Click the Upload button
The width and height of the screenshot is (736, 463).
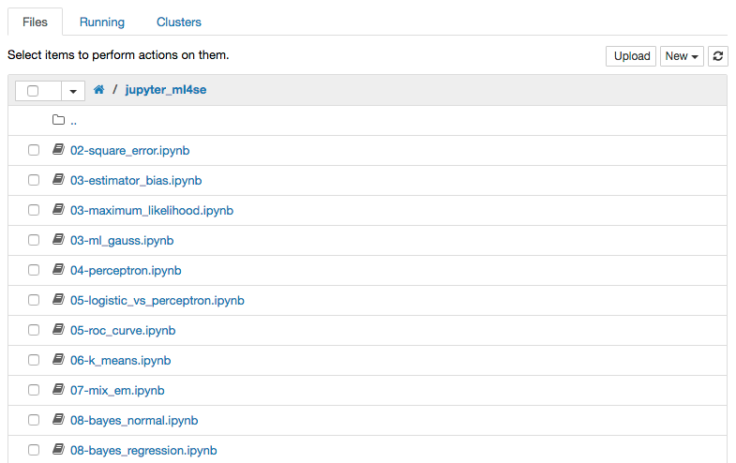click(631, 56)
